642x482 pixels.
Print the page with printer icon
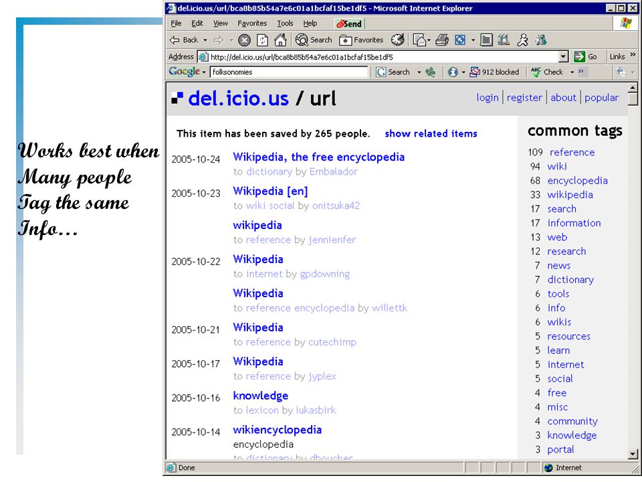(x=442, y=40)
